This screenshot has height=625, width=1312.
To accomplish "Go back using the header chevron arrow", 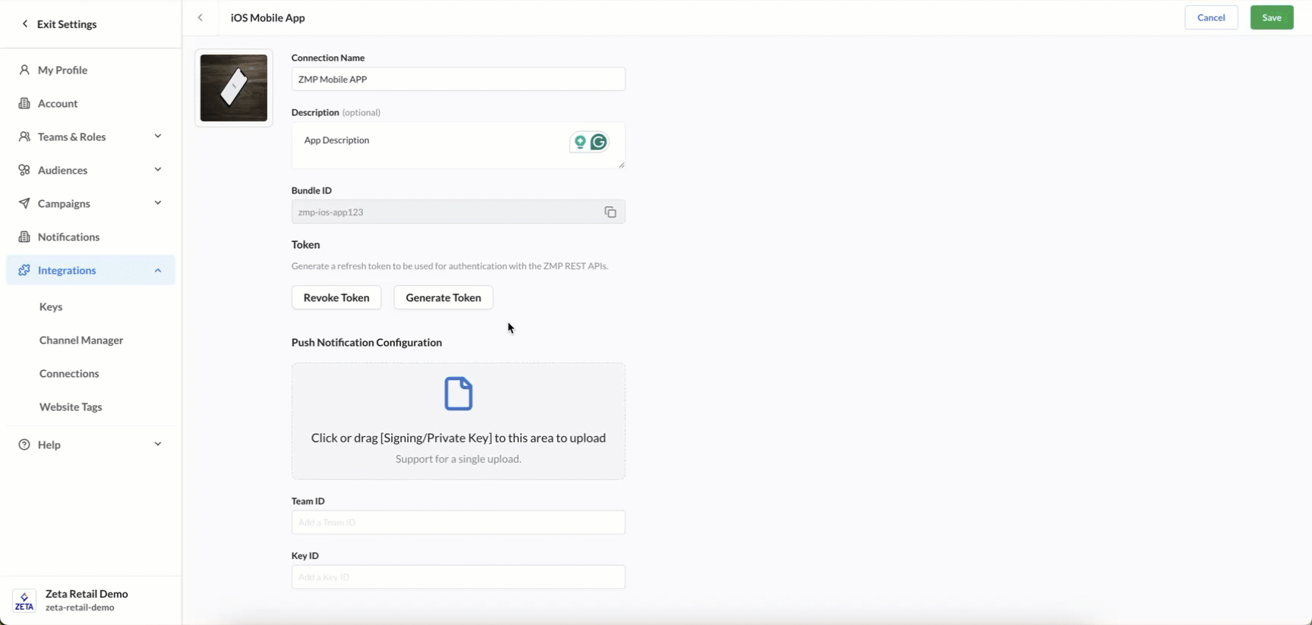I will (x=200, y=17).
